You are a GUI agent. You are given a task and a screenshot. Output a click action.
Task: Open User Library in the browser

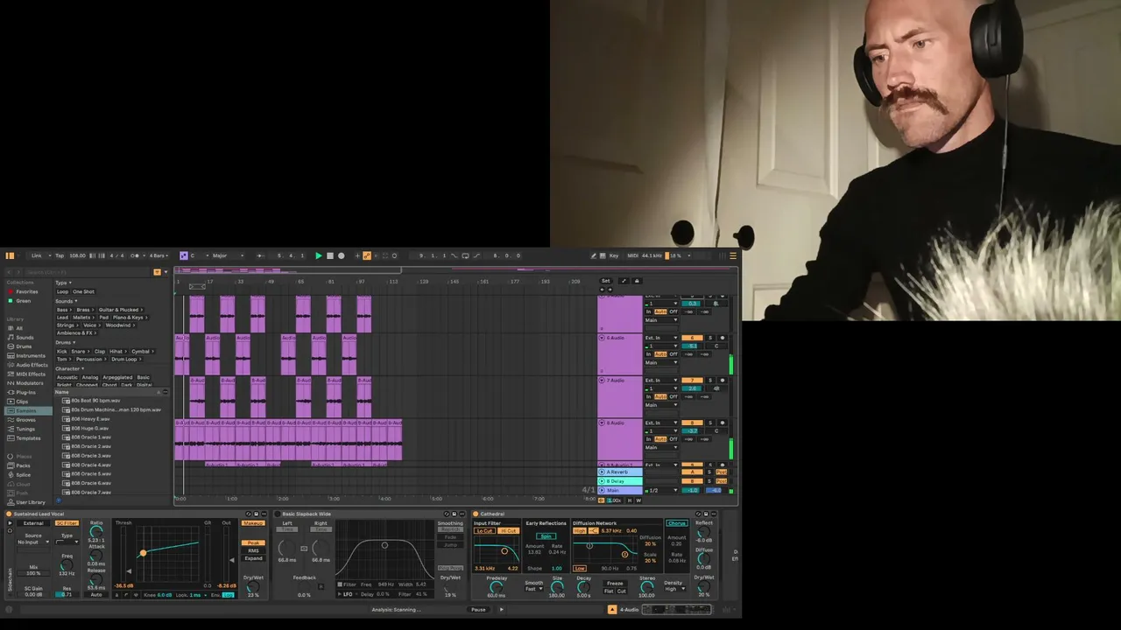point(30,502)
